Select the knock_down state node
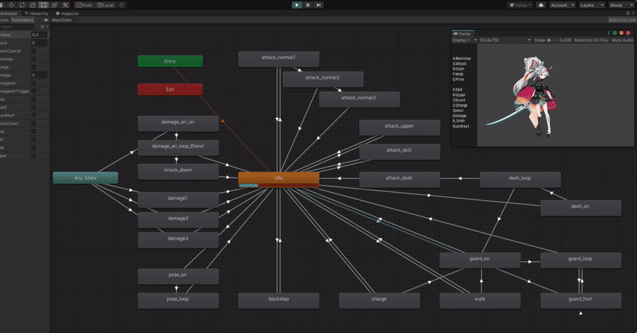 178,171
